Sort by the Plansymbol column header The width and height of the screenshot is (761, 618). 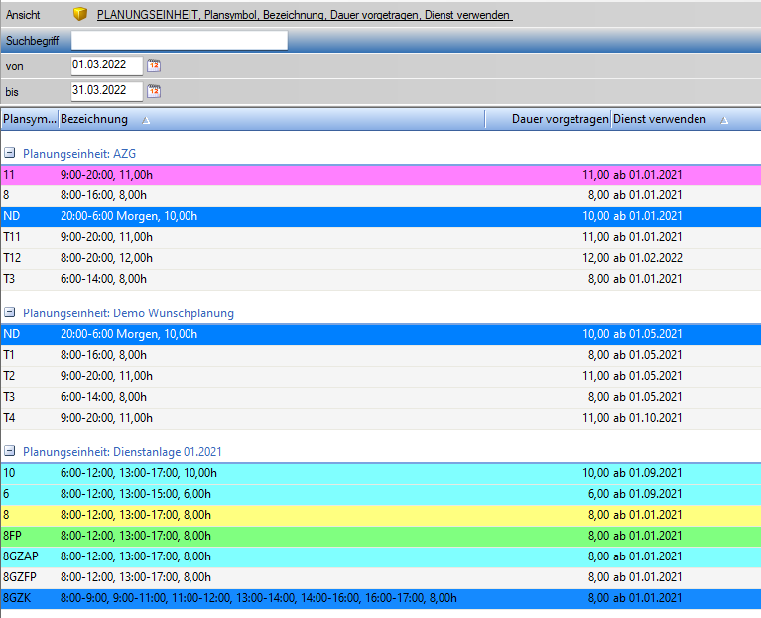coord(29,119)
